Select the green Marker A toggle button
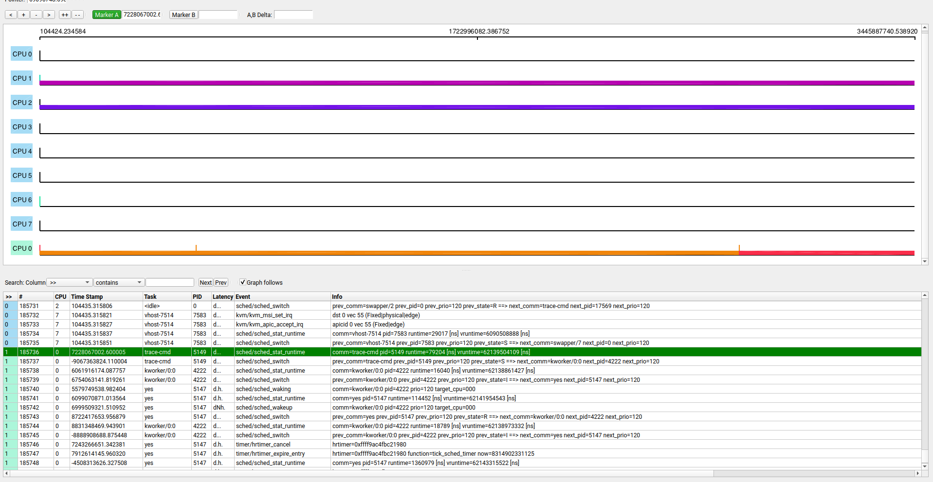 pyautogui.click(x=107, y=15)
